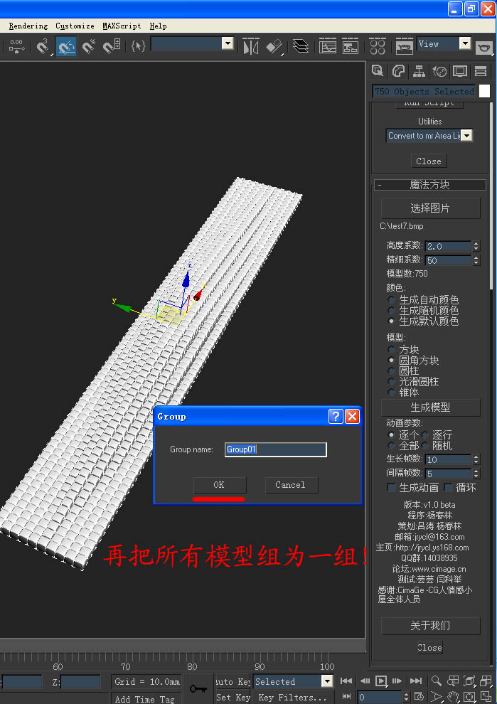Screen dimensions: 497x704
Task: Open the MAXScript menu
Action: click(122, 26)
